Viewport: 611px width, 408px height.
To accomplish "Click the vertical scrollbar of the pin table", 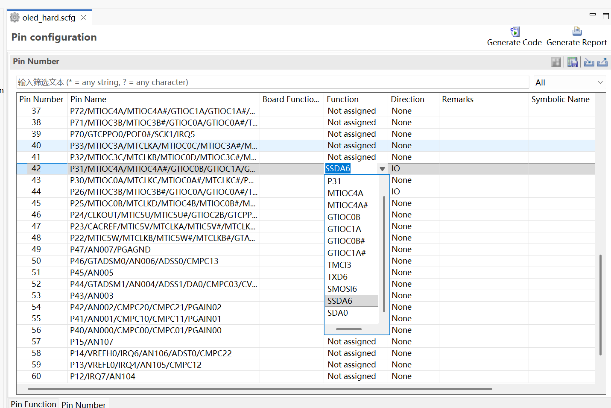I will pyautogui.click(x=600, y=305).
